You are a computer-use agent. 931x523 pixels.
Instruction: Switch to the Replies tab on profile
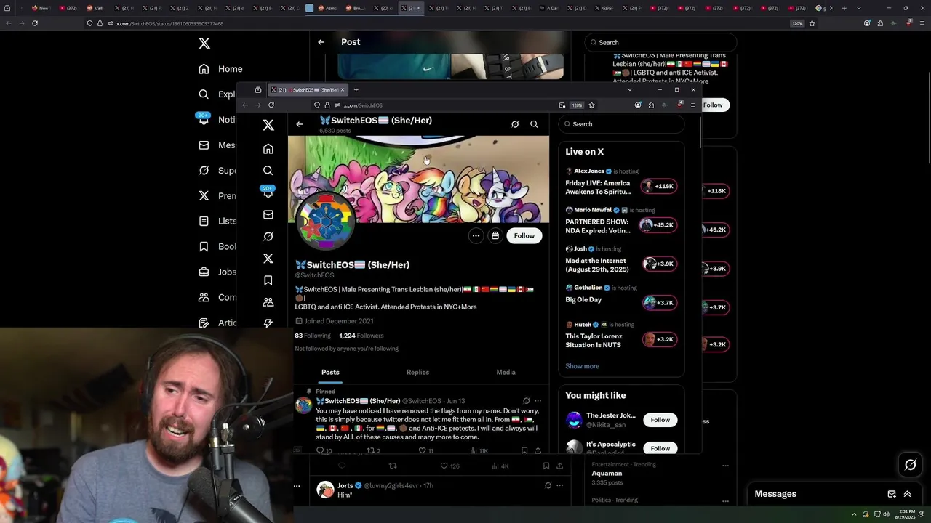click(x=417, y=372)
